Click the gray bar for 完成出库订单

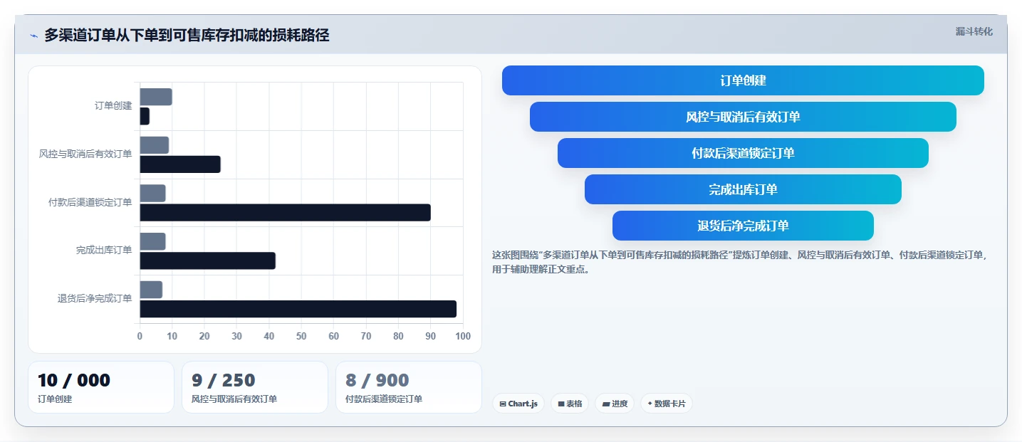[152, 241]
